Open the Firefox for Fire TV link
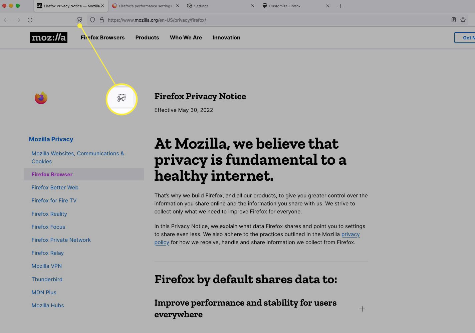 pyautogui.click(x=54, y=200)
